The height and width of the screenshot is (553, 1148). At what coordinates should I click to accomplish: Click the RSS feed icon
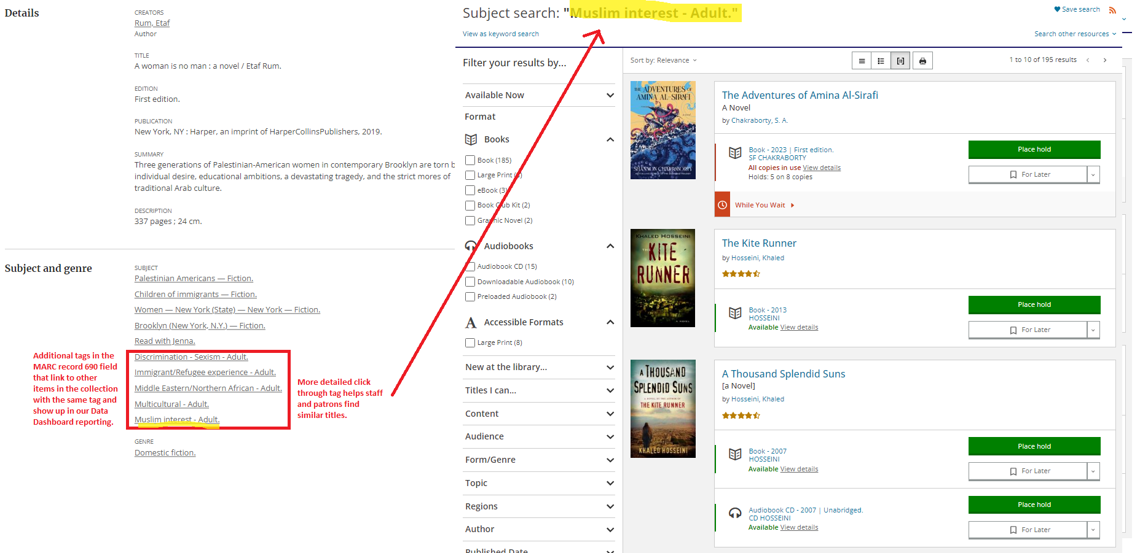1112,10
